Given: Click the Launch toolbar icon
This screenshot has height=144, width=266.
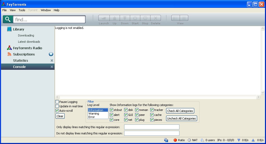Looking at the screenshot, I should click(104, 18).
